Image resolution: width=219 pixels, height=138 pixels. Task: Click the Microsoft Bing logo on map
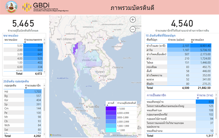56,135
